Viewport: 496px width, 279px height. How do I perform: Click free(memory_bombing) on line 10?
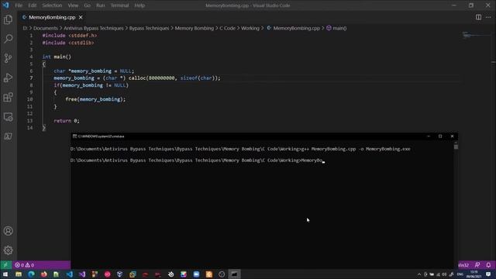pyautogui.click(x=95, y=99)
